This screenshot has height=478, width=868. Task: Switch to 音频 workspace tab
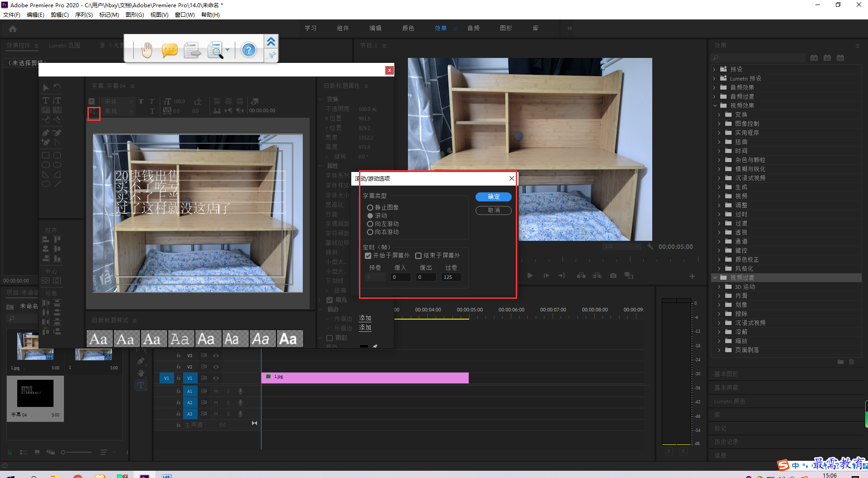pyautogui.click(x=473, y=28)
